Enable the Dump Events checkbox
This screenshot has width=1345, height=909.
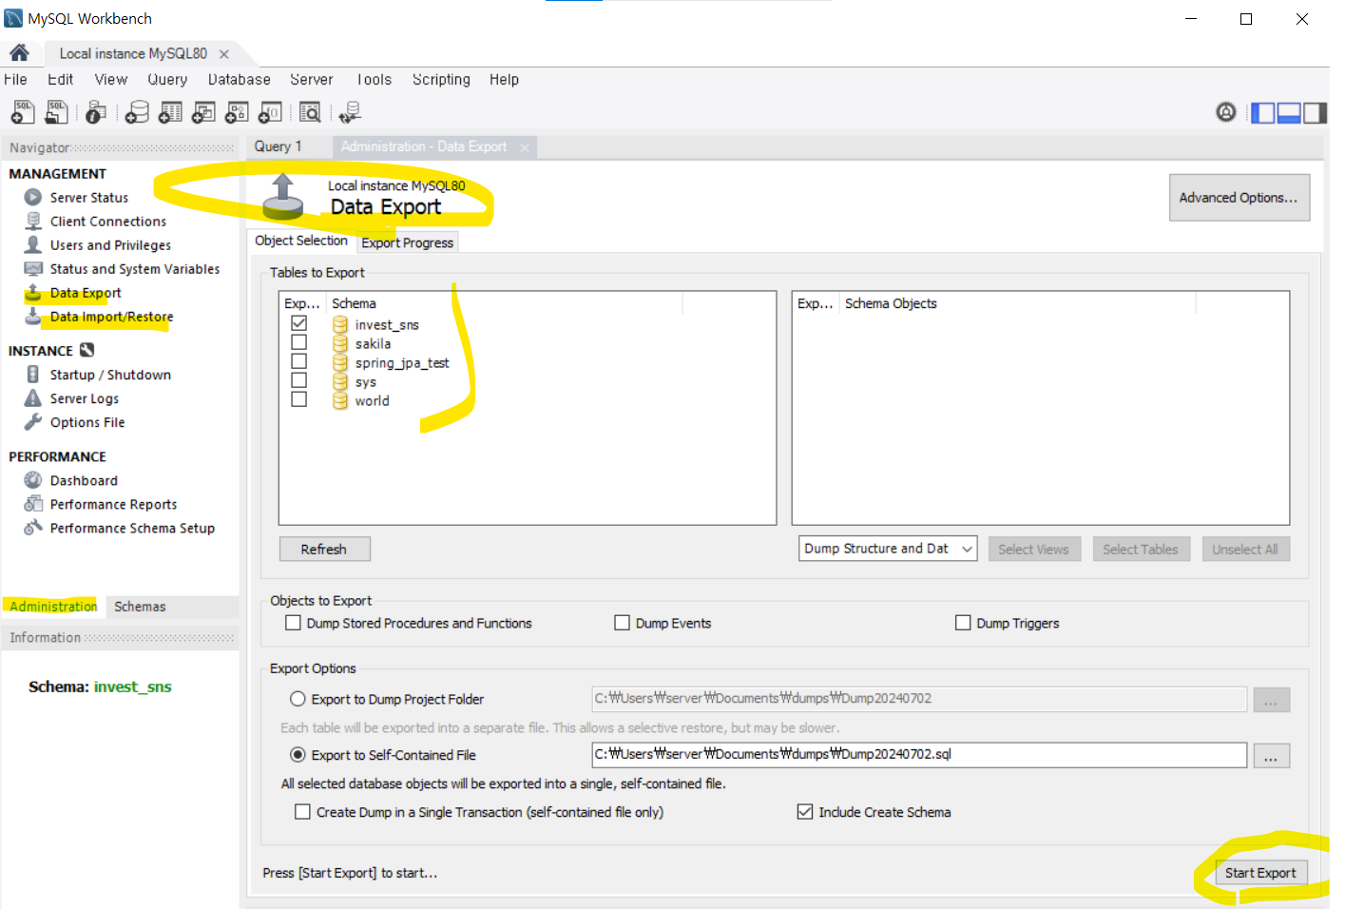623,623
